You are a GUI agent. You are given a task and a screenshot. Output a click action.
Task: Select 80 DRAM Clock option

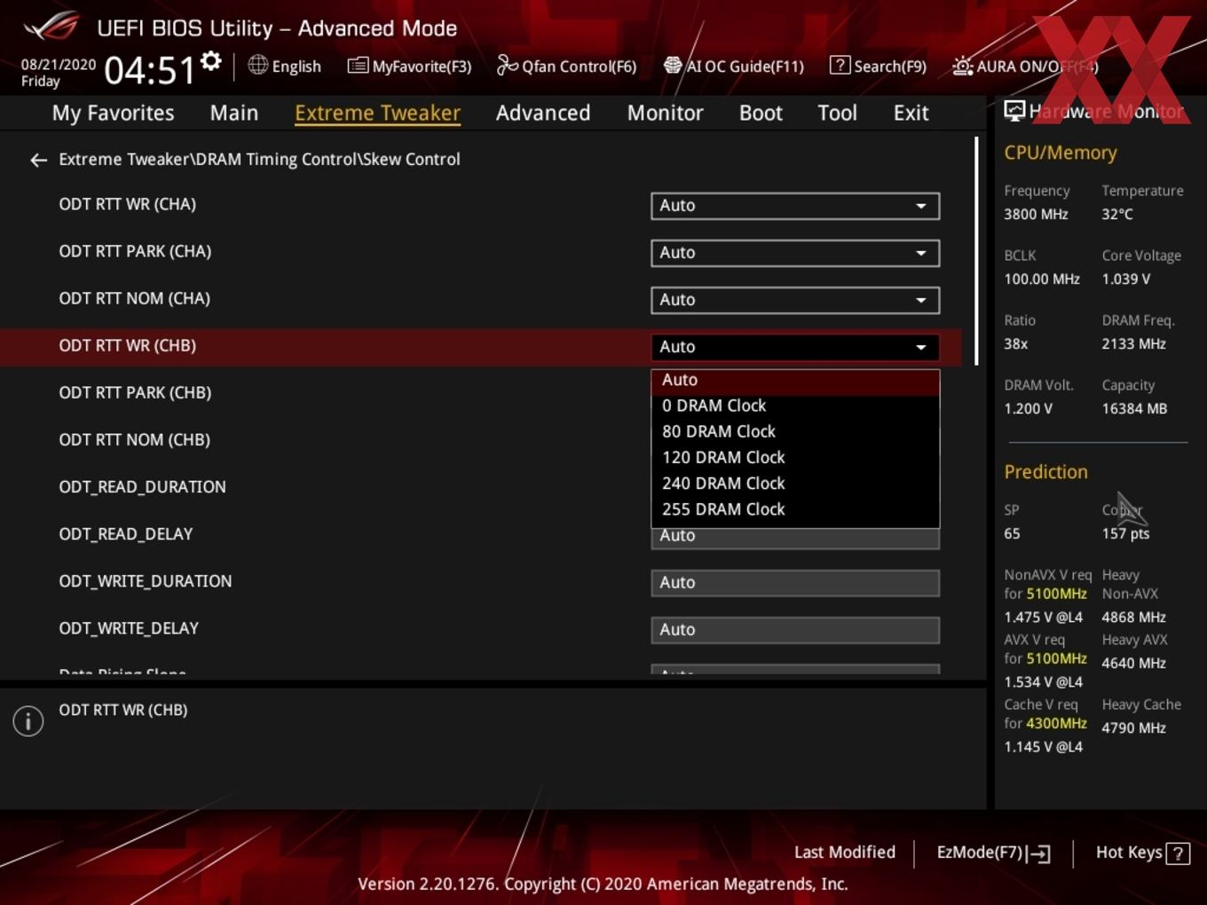click(795, 432)
